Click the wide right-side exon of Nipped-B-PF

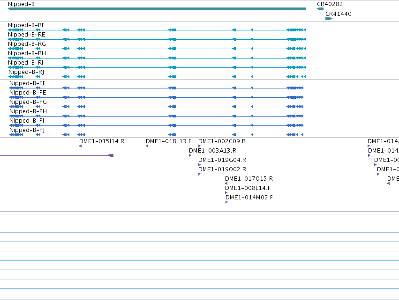pos(293,88)
